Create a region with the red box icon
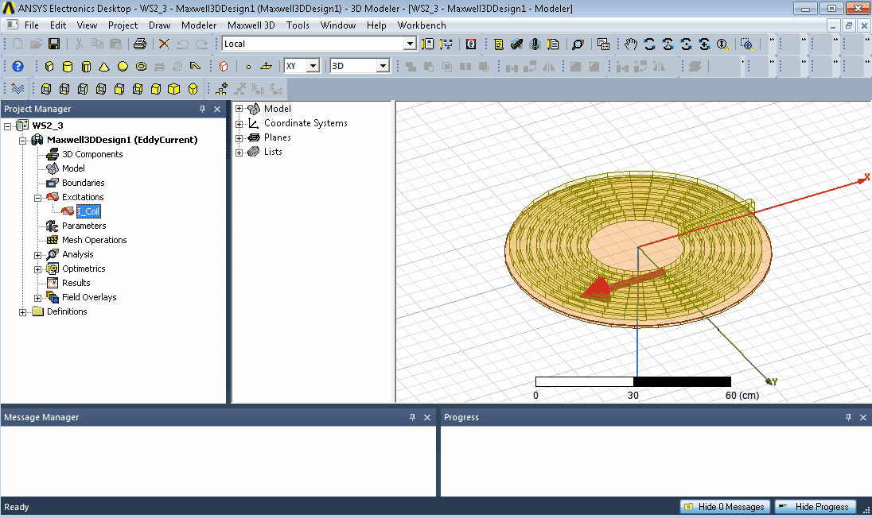The image size is (872, 518). coord(224,67)
